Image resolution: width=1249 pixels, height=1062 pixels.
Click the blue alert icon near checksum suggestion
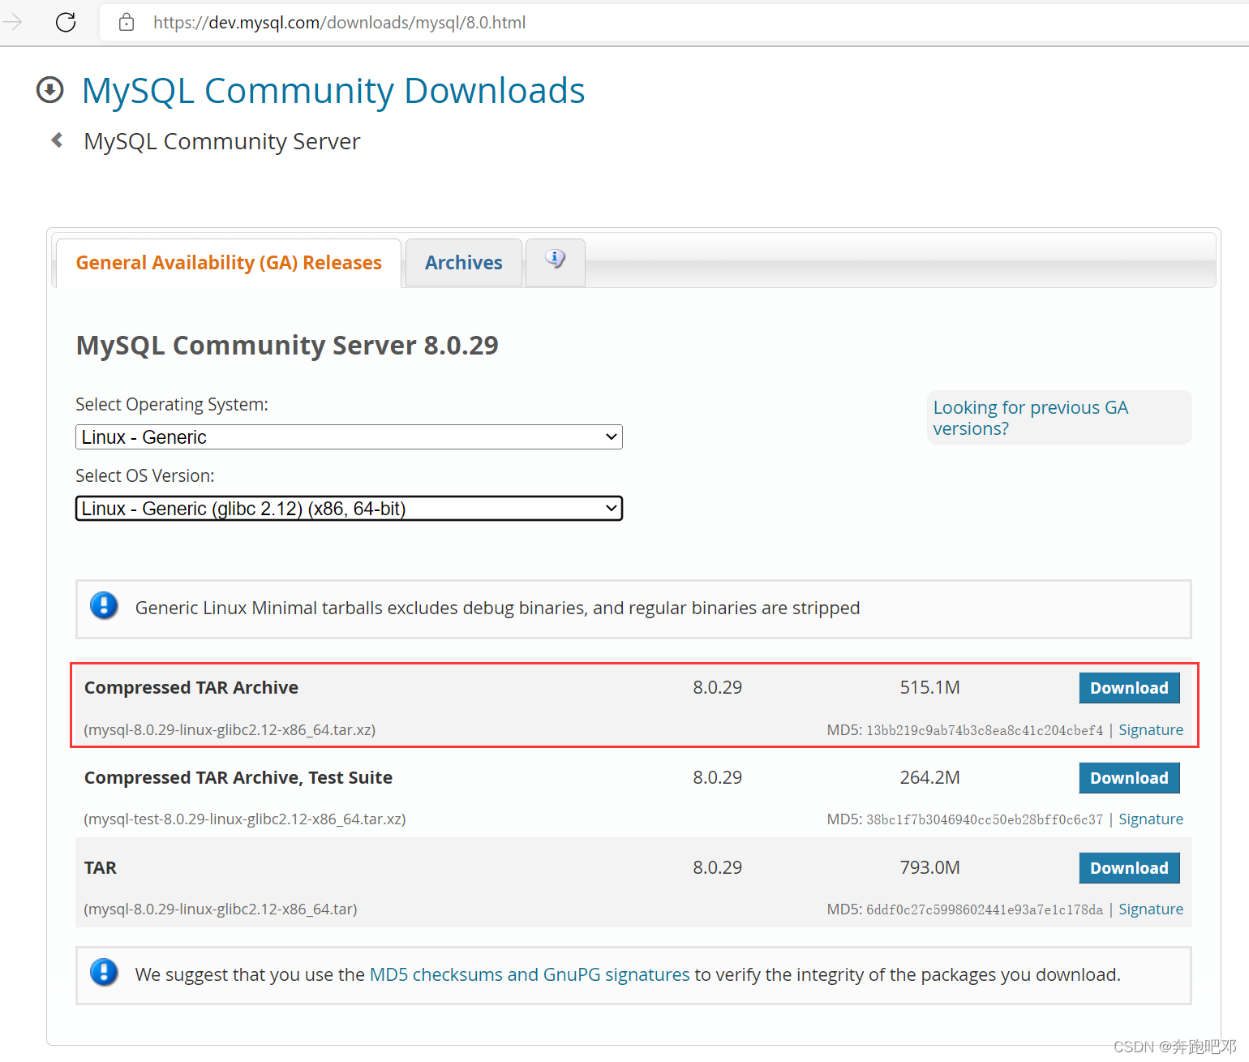(x=104, y=972)
